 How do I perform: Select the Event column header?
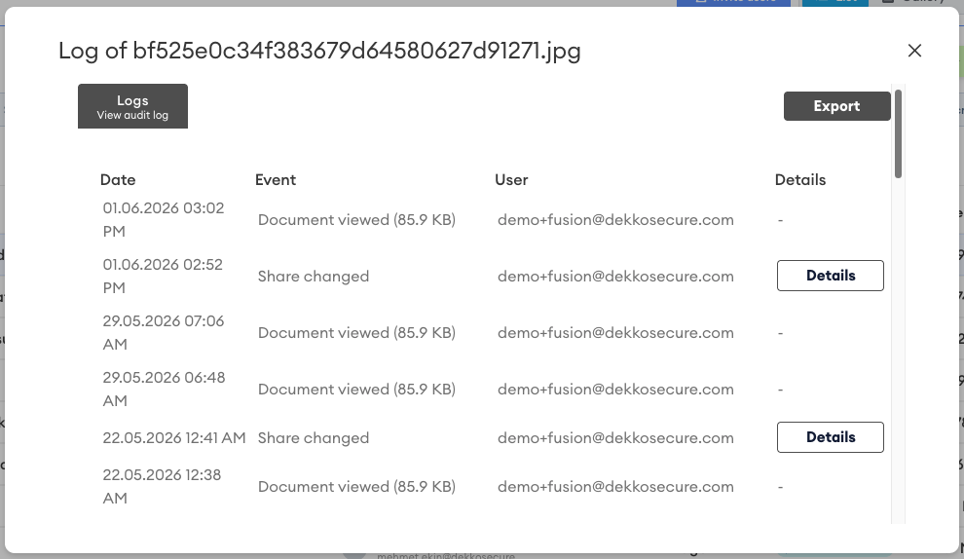pyautogui.click(x=276, y=180)
